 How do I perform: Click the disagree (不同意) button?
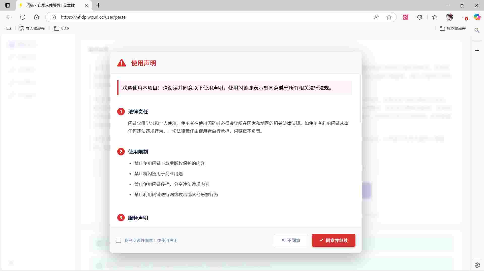tap(291, 240)
